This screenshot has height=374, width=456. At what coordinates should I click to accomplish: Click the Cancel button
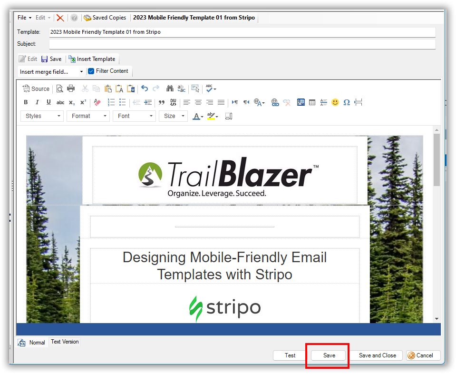pyautogui.click(x=423, y=355)
